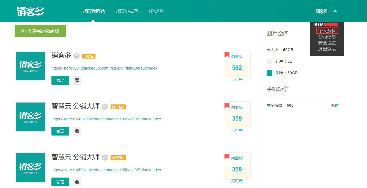Screen dimensions: 367x188
Task: Open the store11050 URL link
Action: tap(106, 170)
